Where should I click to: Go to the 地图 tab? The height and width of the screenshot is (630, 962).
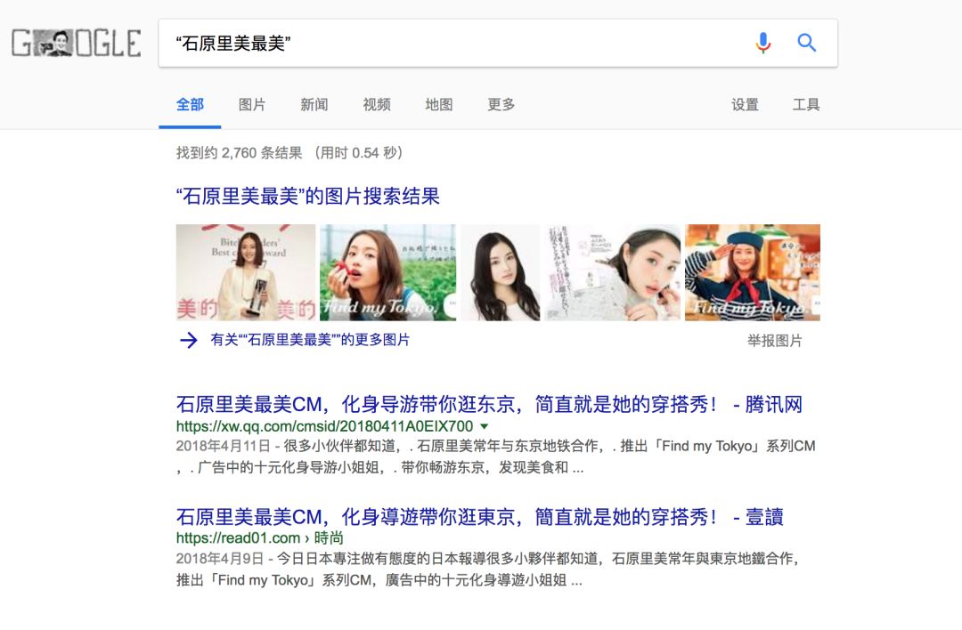pyautogui.click(x=438, y=105)
